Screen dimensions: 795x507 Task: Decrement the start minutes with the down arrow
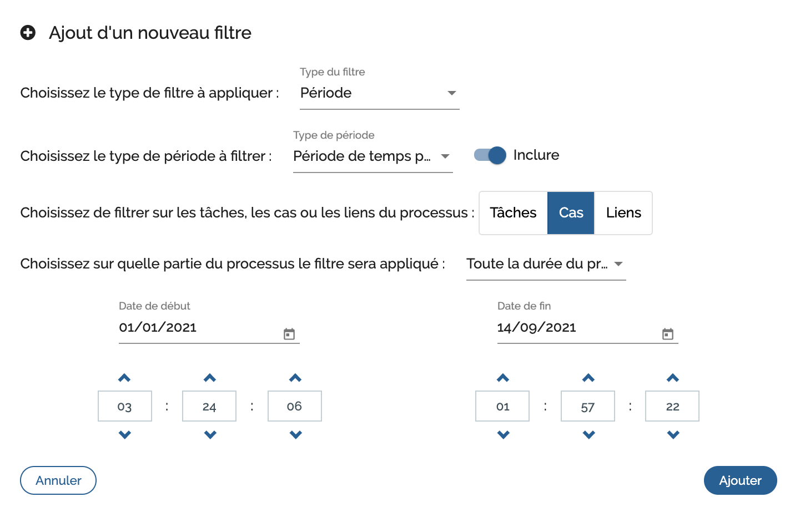pos(209,435)
